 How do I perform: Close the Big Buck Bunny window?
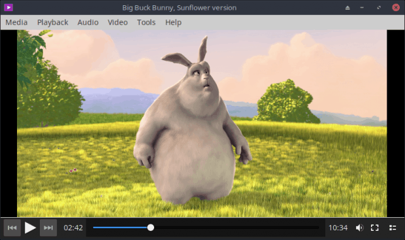[396, 7]
